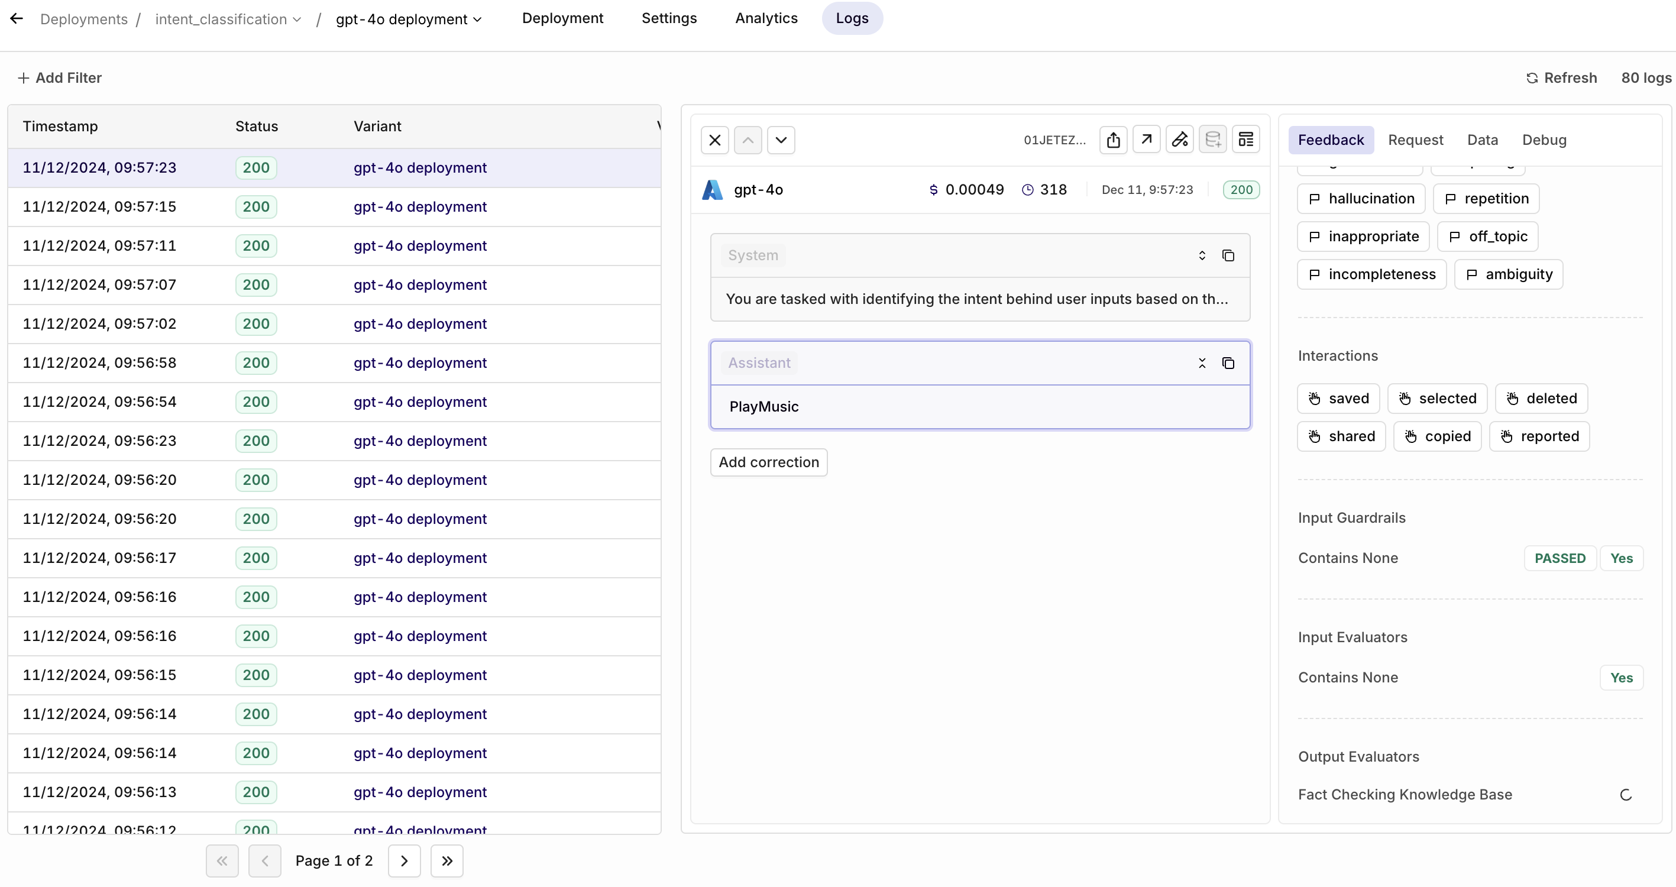Screen dimensions: 1676x887
Task: Toggle the off_topic feedback flag
Action: click(x=1487, y=236)
